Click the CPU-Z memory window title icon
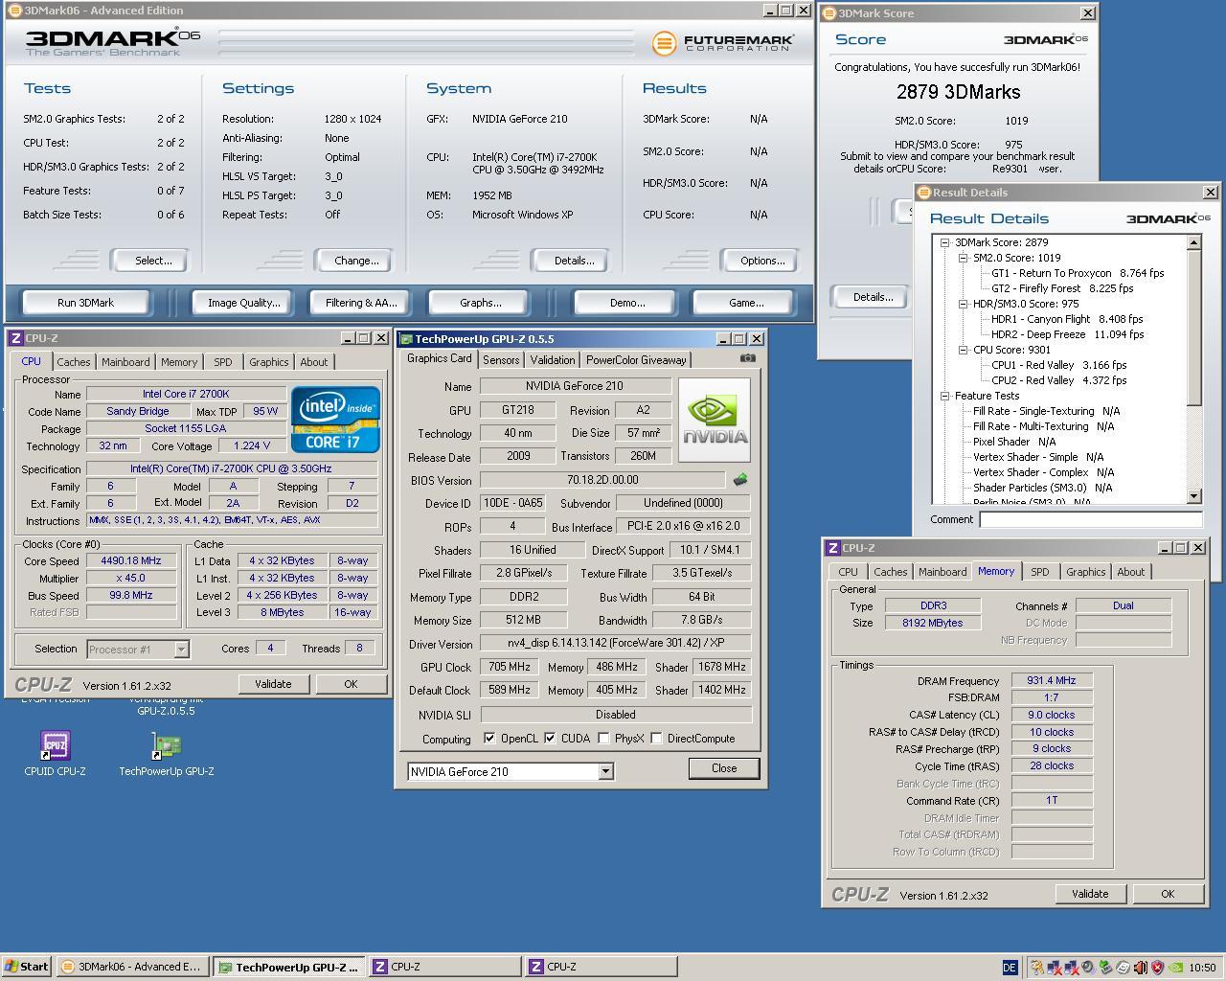 (833, 548)
